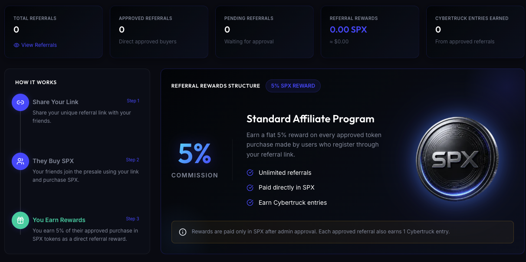Viewport: 526px width, 262px height.
Task: Click the COMMISSION label
Action: [195, 175]
